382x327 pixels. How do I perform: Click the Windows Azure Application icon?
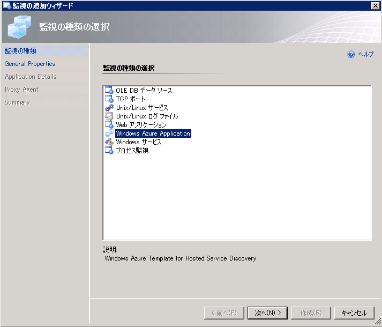pyautogui.click(x=109, y=133)
